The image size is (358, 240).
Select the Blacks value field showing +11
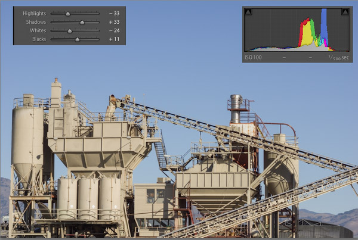113,39
